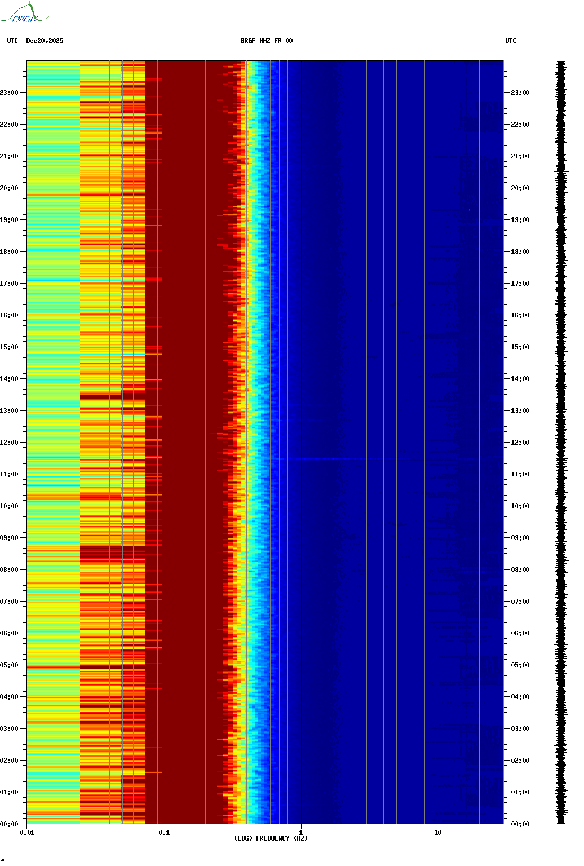
Task: Click the top-left UTC label
Action: 13,41
